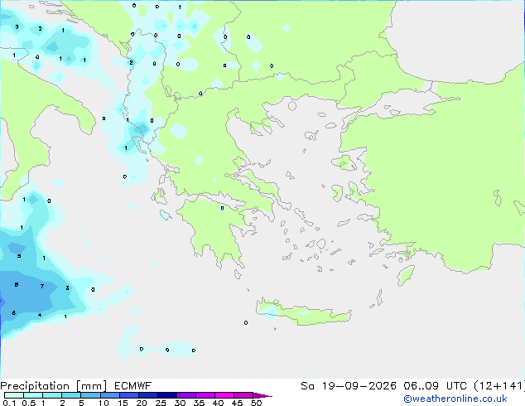525x406 pixels.
Task: Click the Precipitation [mm] title label
Action: point(54,386)
